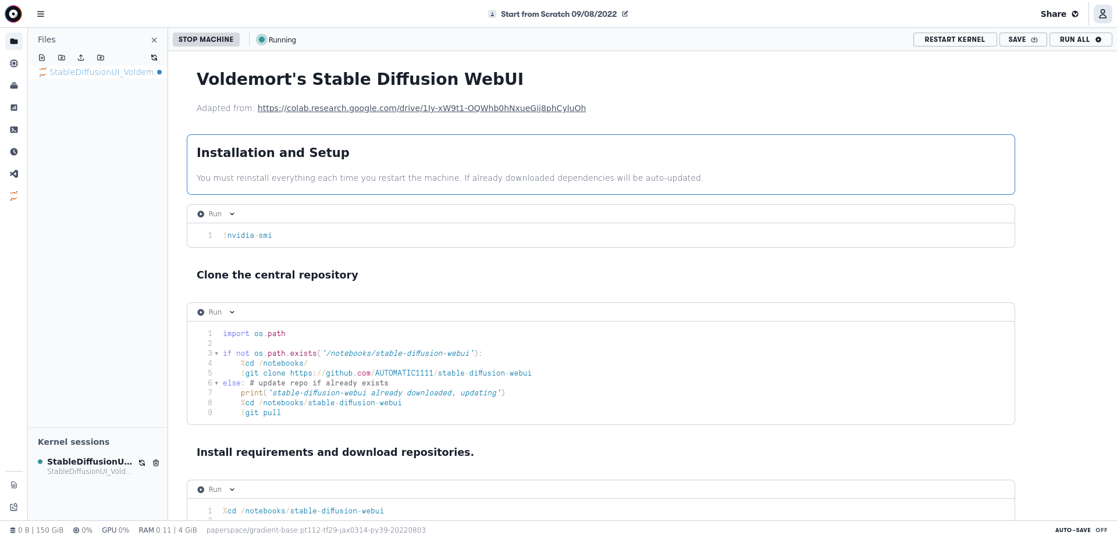
Task: Create new folder in Files panel
Action: [62, 58]
